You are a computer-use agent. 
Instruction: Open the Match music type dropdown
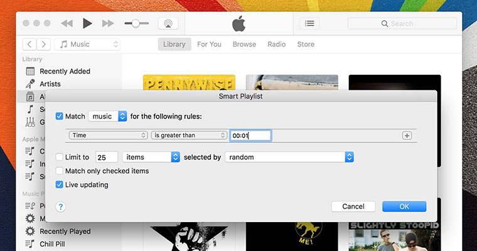(x=108, y=116)
